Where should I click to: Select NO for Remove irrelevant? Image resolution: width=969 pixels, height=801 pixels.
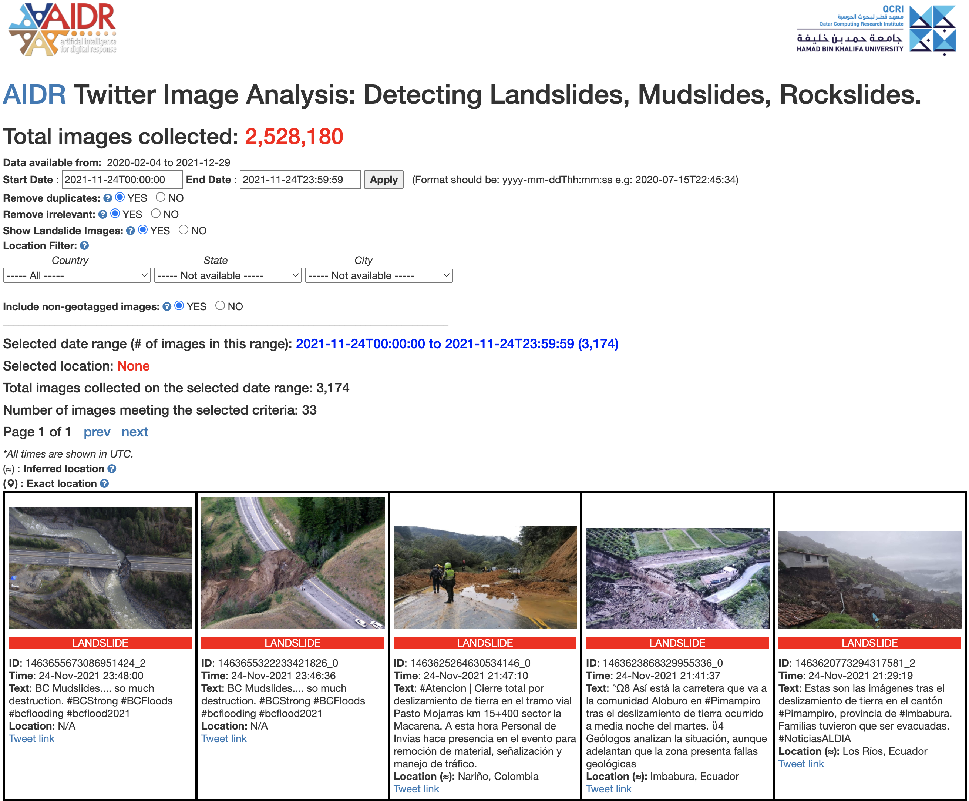coord(156,214)
